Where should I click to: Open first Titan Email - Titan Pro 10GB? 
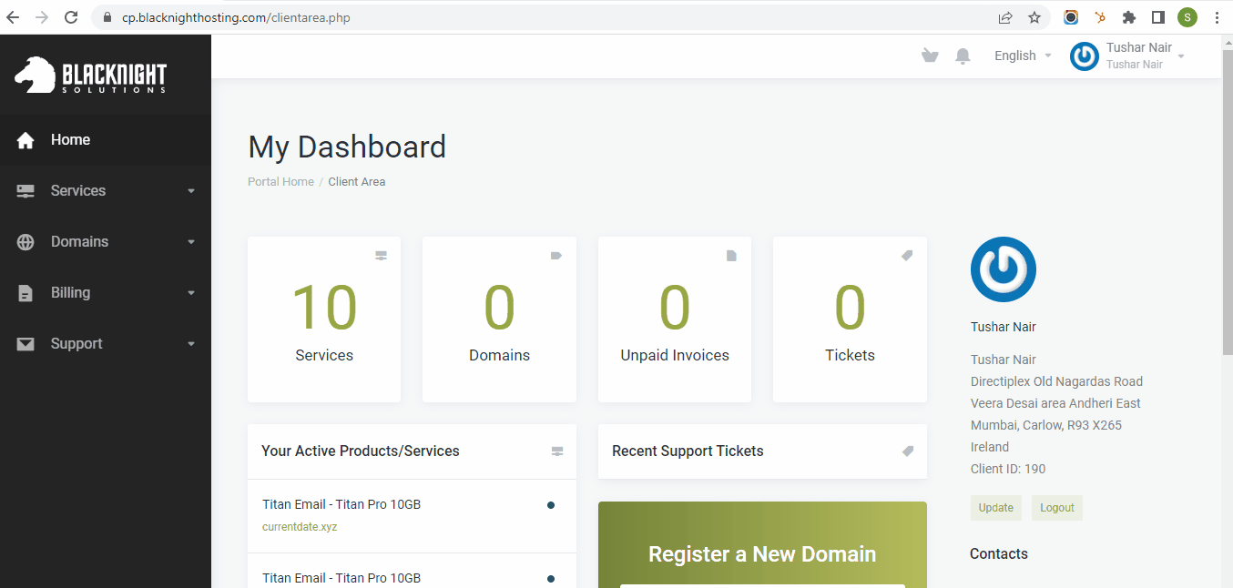341,504
